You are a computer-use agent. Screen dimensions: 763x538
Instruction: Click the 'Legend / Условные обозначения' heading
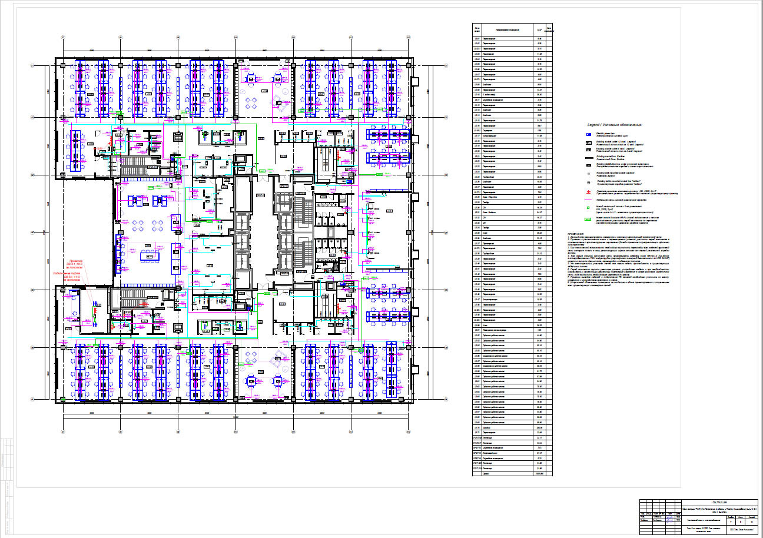pos(614,125)
